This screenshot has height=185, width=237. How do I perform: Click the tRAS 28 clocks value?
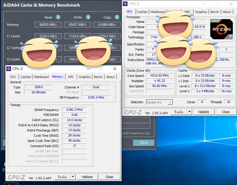coord(74,135)
